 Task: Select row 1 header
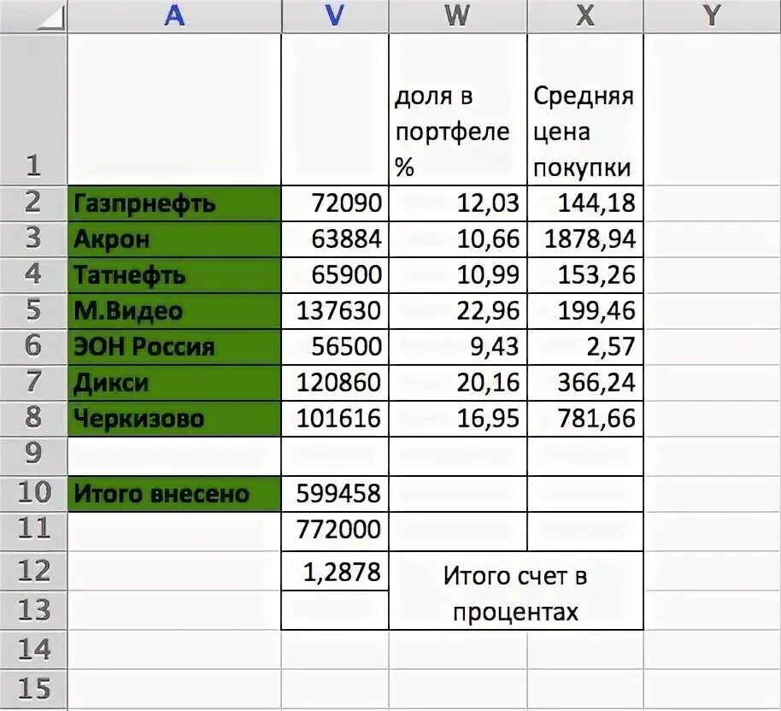(x=33, y=109)
